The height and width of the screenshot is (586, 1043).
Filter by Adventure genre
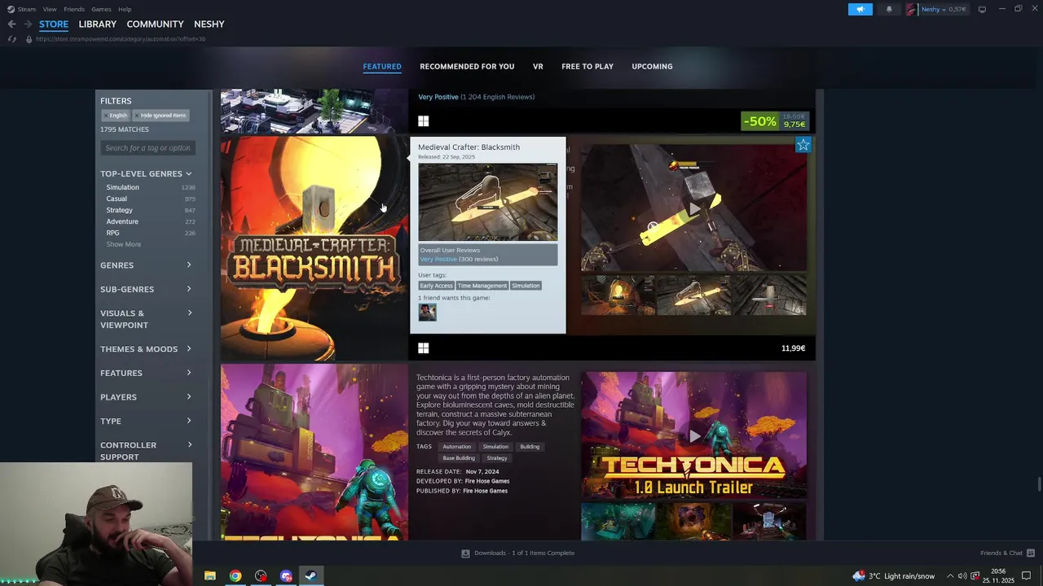point(122,221)
